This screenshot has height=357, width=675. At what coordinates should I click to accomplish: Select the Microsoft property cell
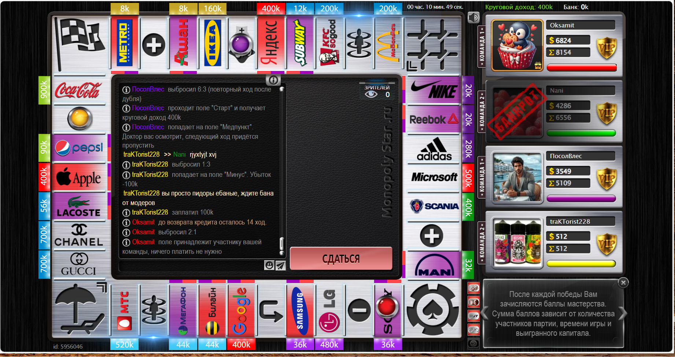[x=434, y=177]
